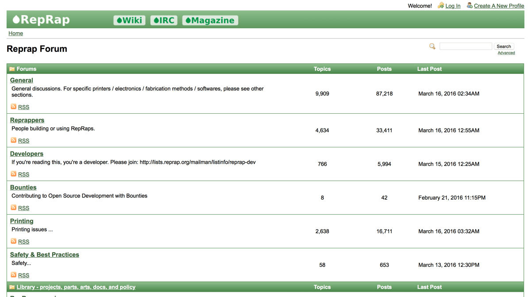
Task: Open the Library - projects, parts, arts, docs, and policy link
Action: pos(76,287)
